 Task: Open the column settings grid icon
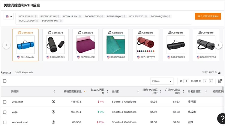click(220, 81)
